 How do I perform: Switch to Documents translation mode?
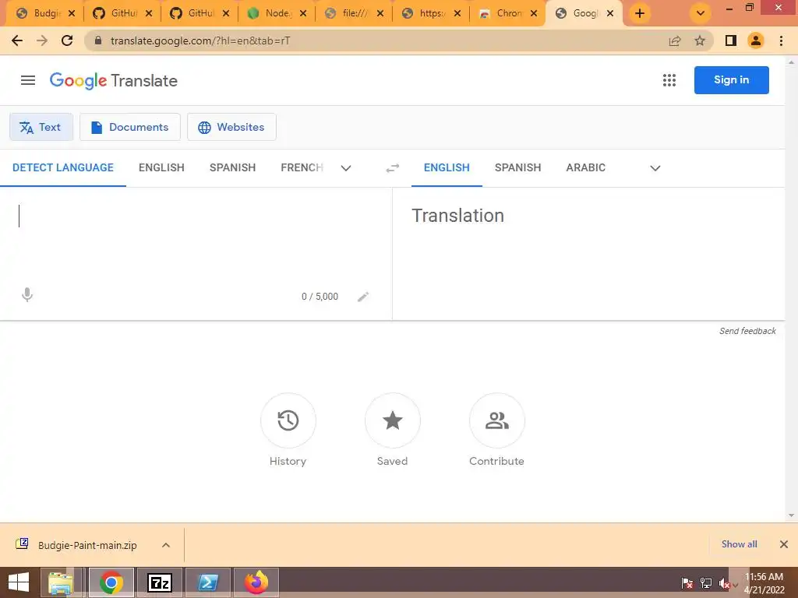coord(130,127)
